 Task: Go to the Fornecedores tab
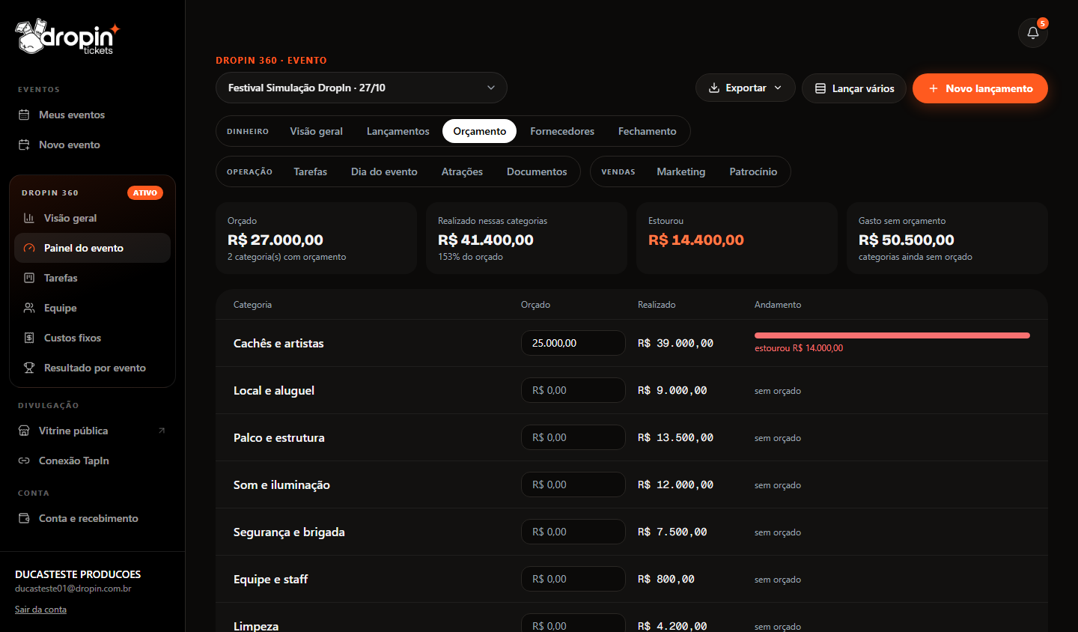click(x=562, y=131)
